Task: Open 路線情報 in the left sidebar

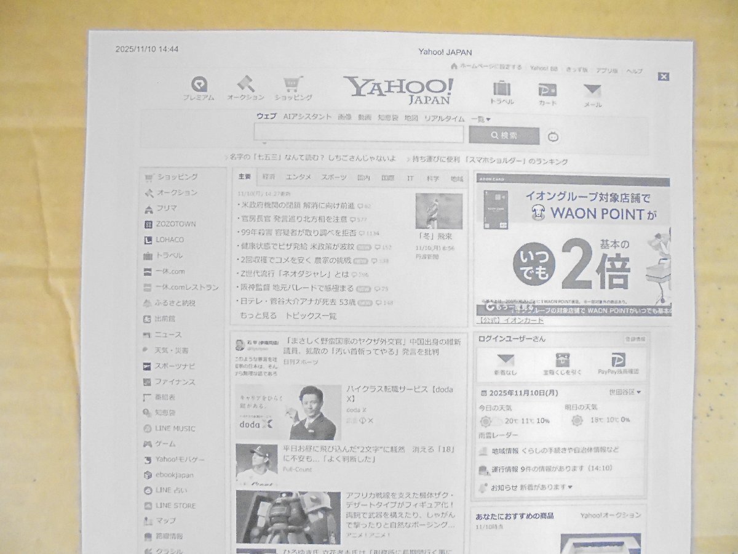Action: tap(163, 536)
